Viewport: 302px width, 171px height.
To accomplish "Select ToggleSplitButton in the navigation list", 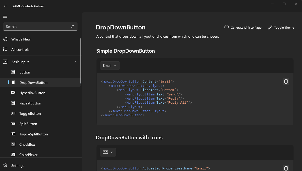I will 34,134.
